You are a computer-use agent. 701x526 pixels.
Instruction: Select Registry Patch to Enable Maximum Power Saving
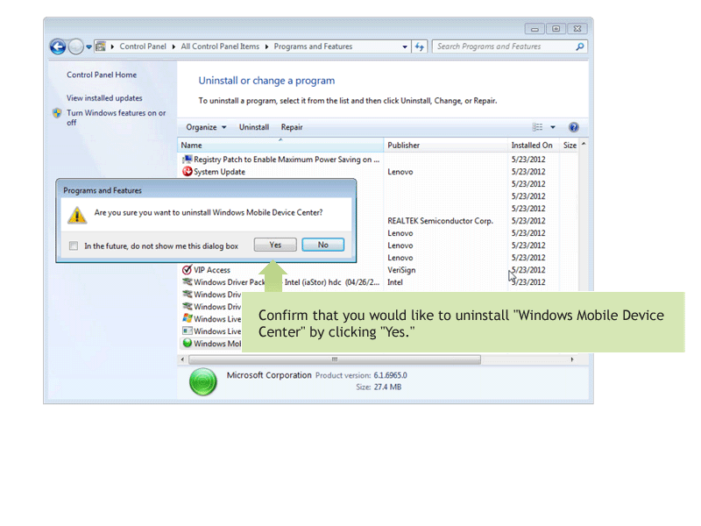tap(287, 160)
